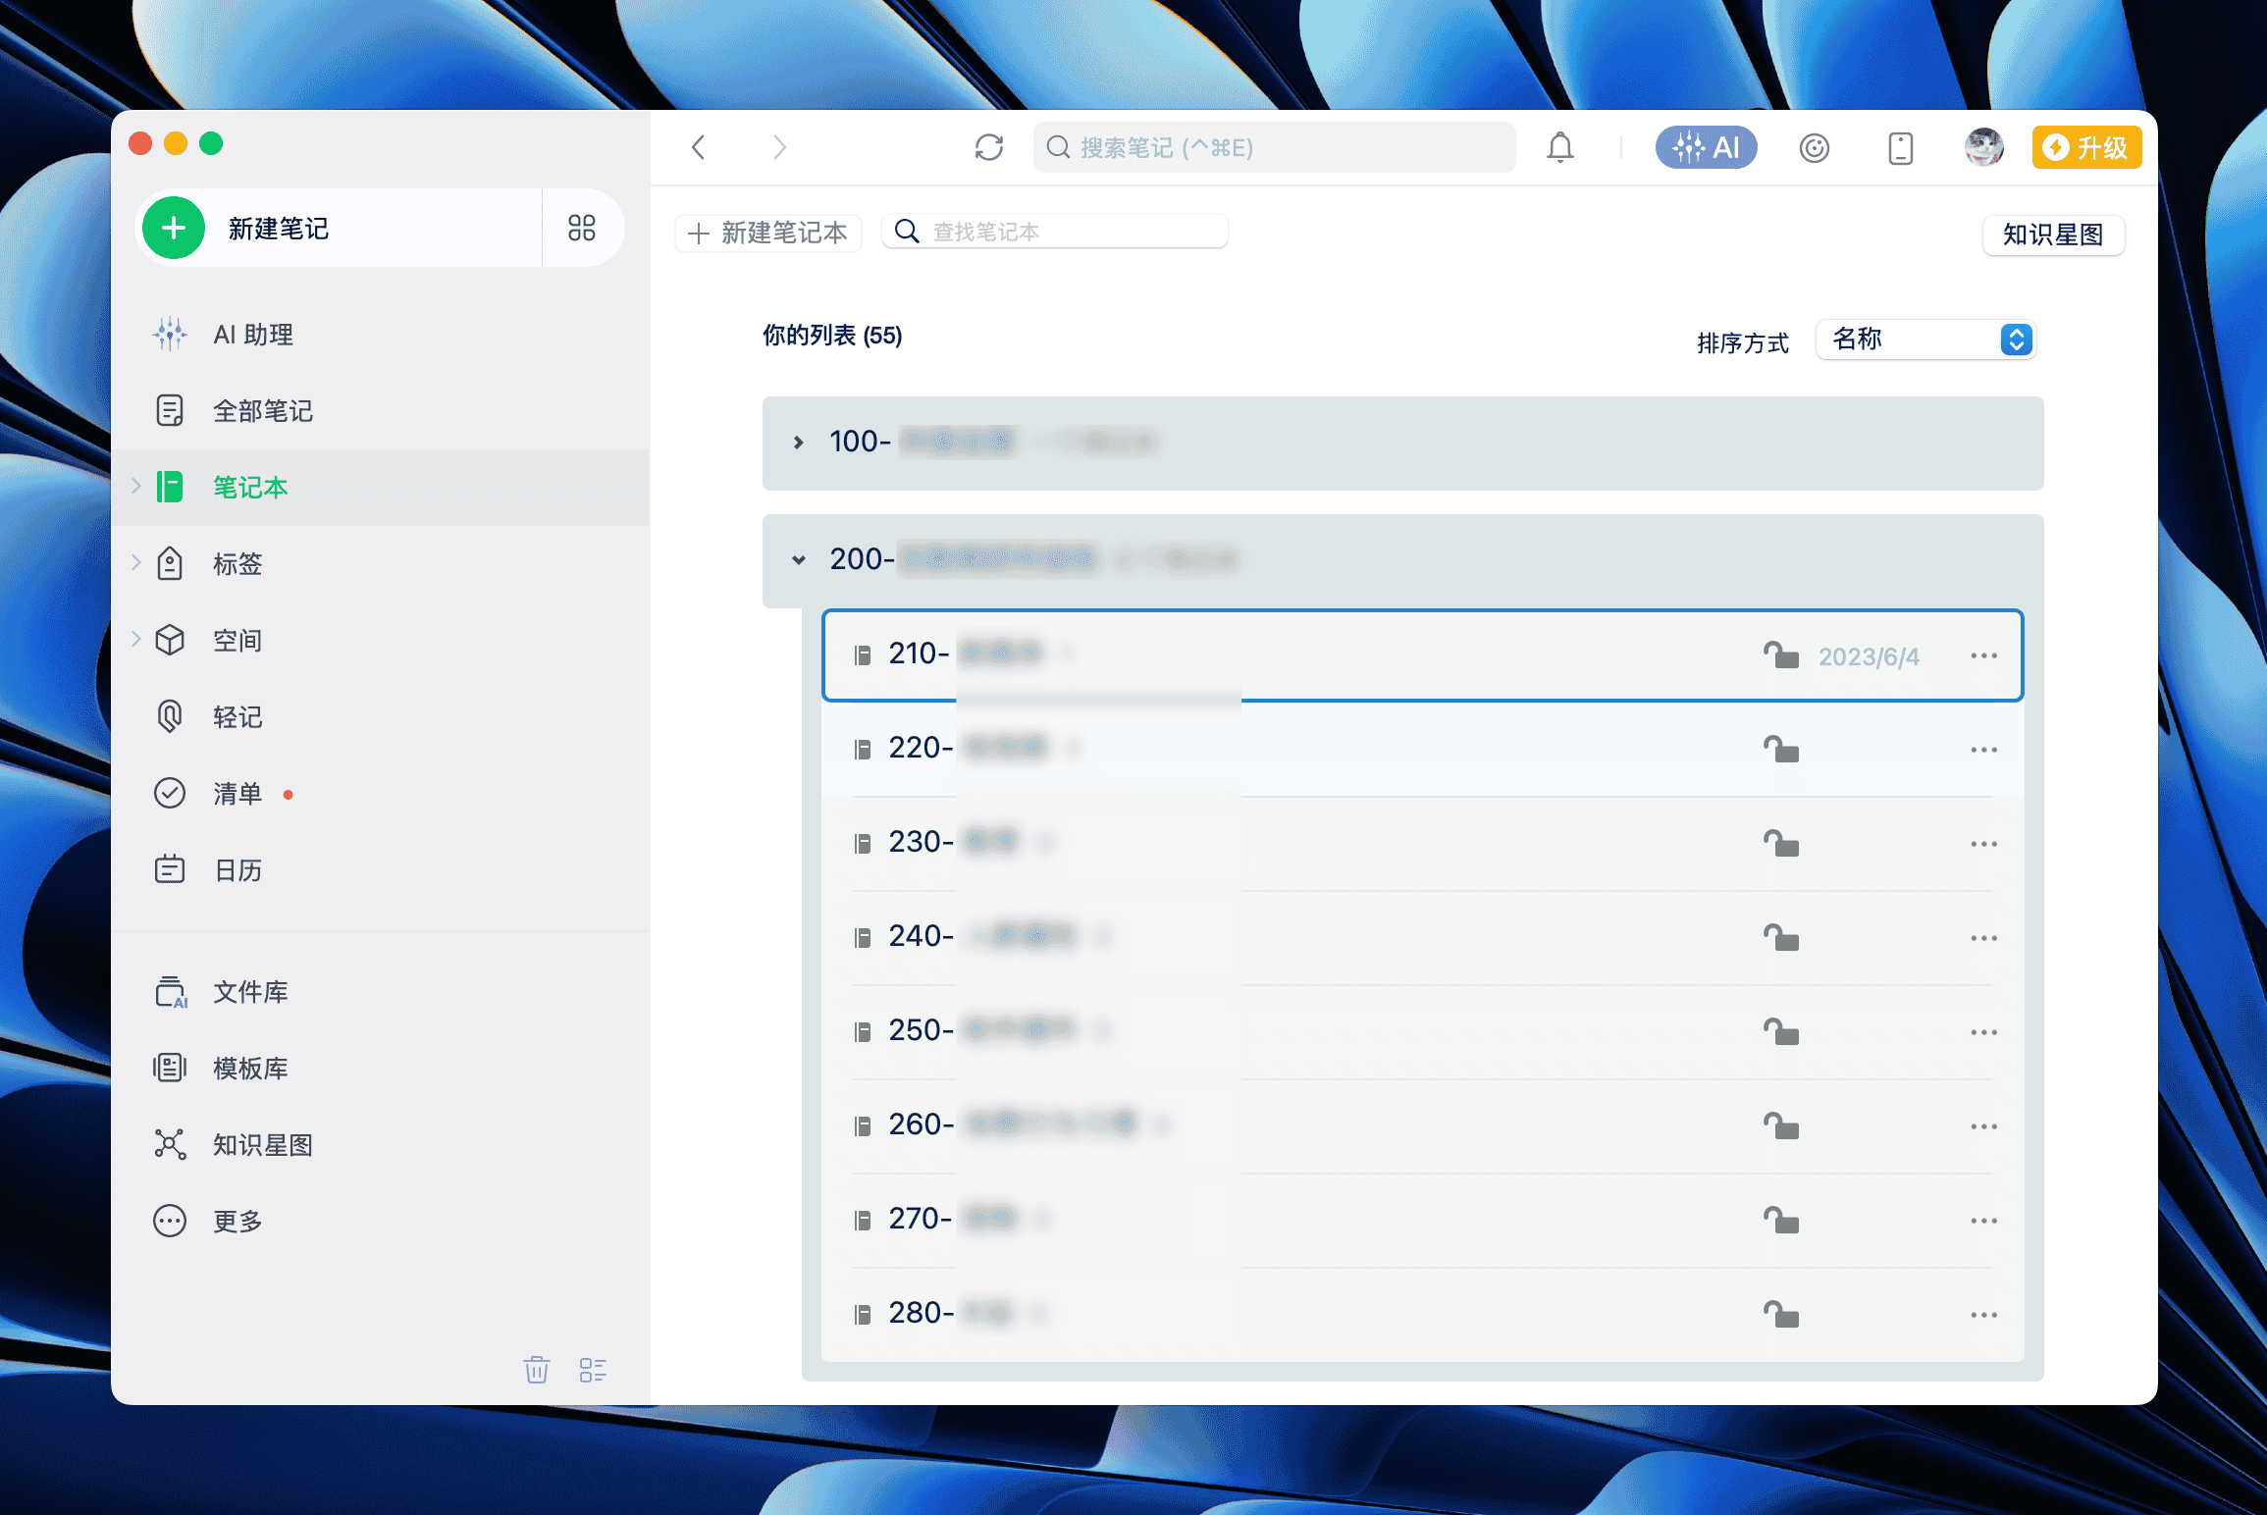Click the blue AI button

(1706, 147)
